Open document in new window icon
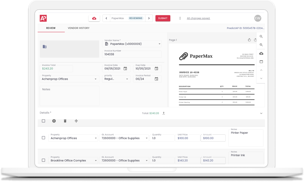The width and height of the screenshot is (304, 182). [x=261, y=62]
